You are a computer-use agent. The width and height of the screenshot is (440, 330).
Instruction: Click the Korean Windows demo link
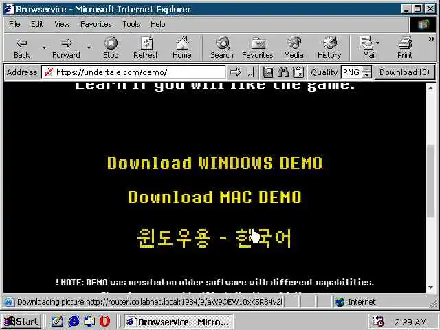pos(214,238)
